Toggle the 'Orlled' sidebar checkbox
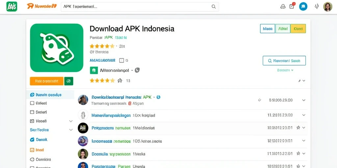 tap(32, 103)
